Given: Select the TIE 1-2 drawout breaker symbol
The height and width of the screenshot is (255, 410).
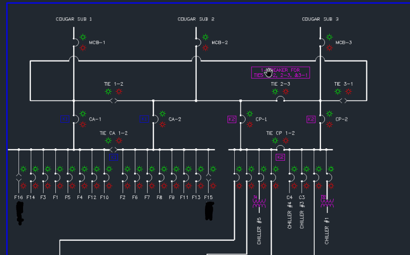Looking at the screenshot, I should coord(113,101).
